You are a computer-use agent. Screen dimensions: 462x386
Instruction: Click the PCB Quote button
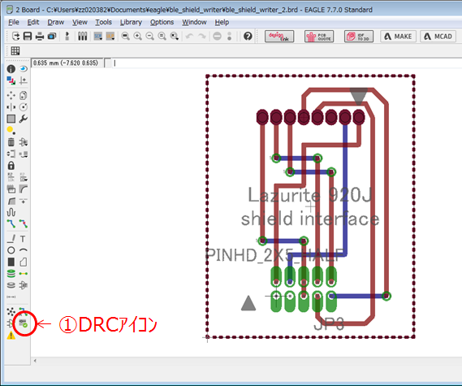[319, 37]
